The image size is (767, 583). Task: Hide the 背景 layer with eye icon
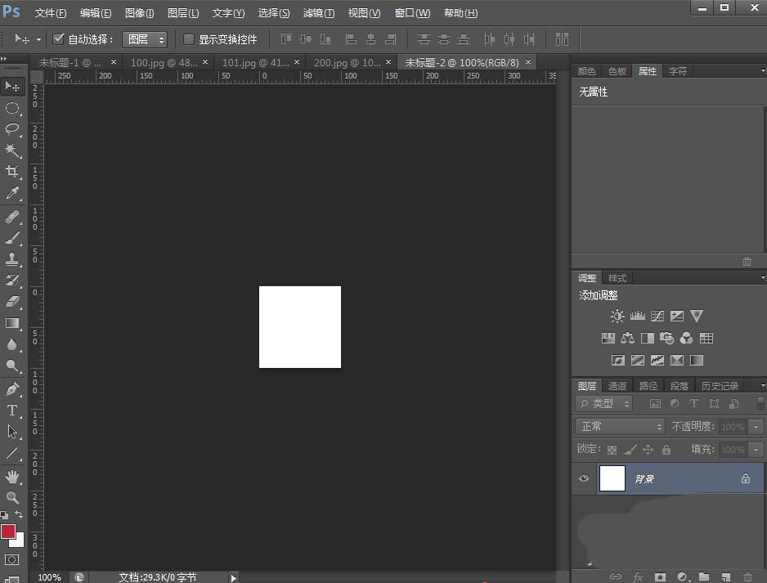point(584,479)
